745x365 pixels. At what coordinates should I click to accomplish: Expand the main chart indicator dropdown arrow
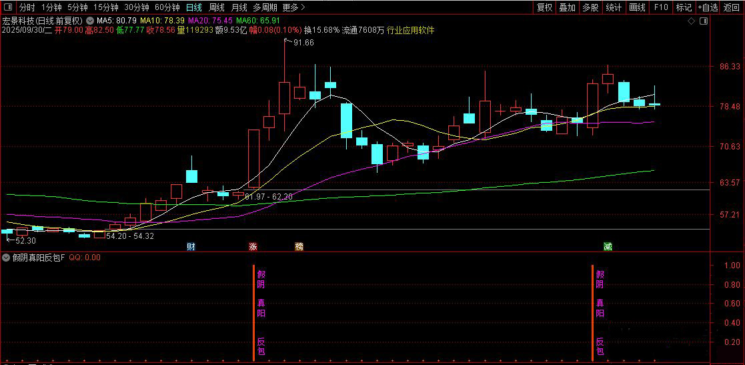90,21
